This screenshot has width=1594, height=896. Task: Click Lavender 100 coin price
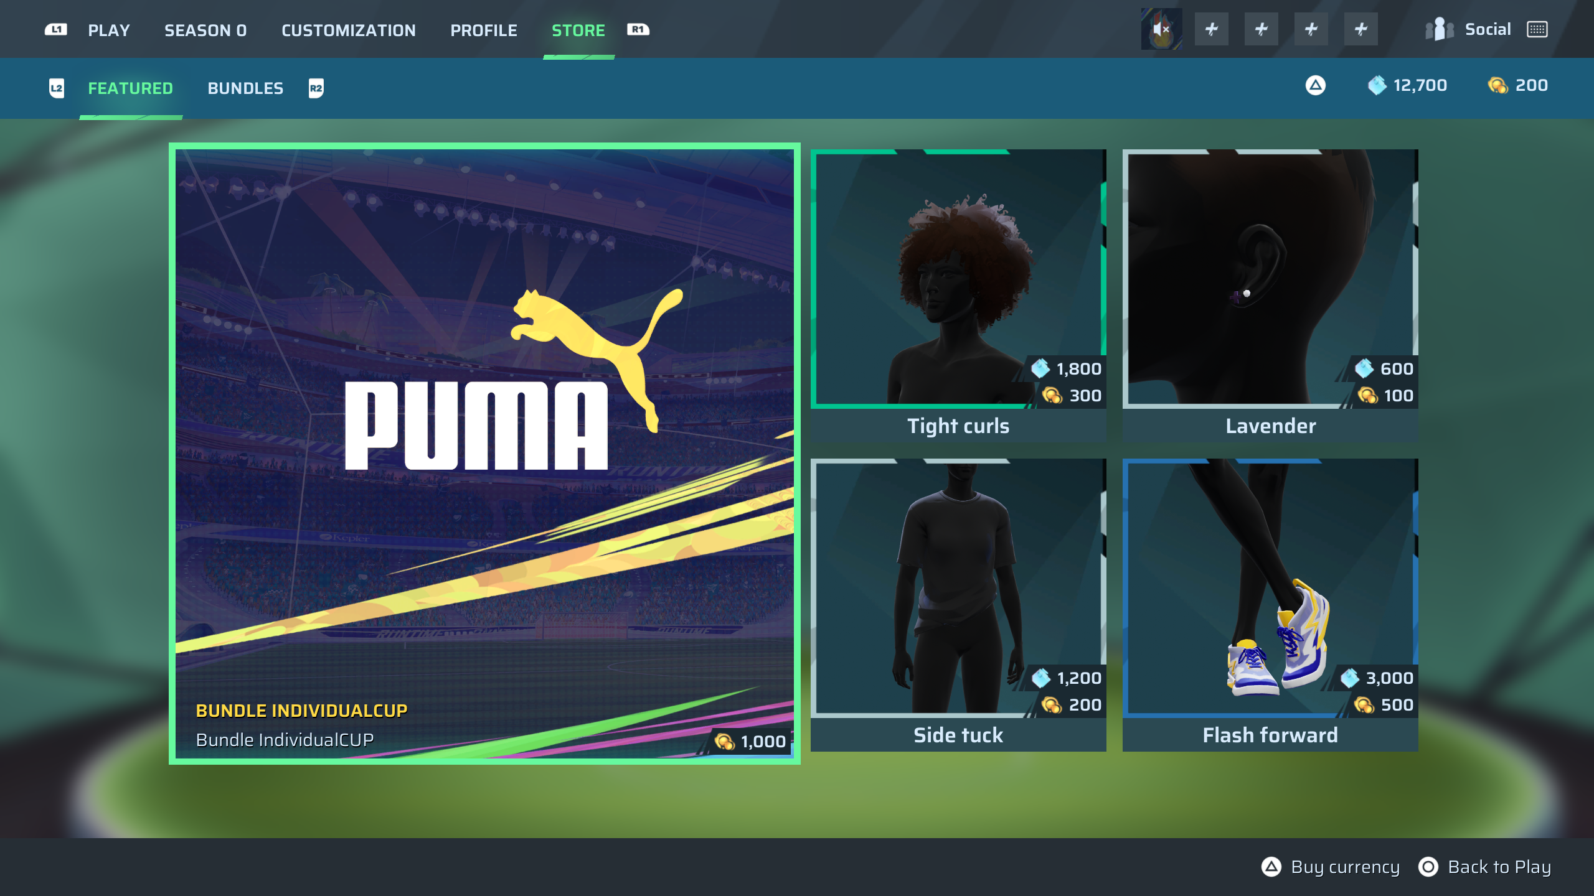[1398, 396]
